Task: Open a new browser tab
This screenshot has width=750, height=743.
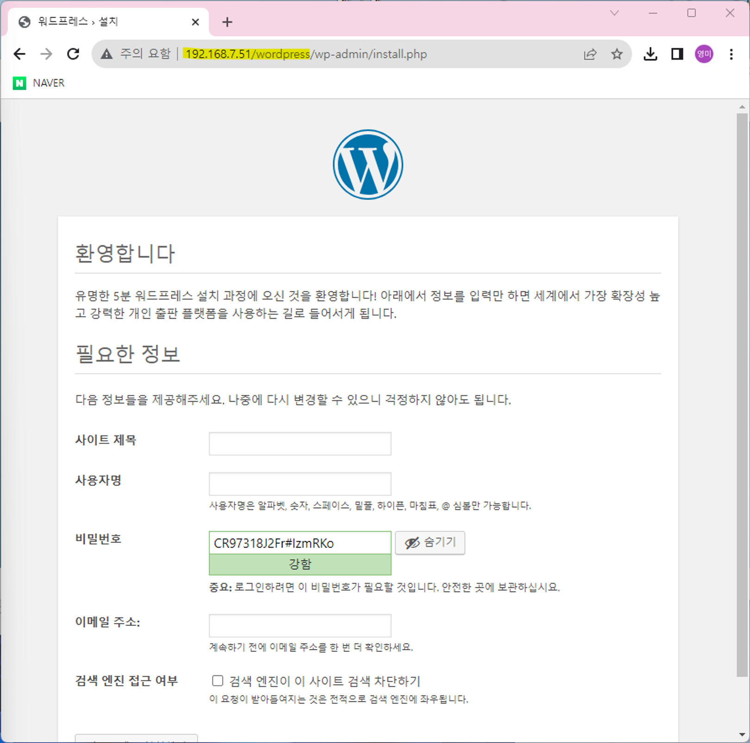Action: tap(227, 22)
